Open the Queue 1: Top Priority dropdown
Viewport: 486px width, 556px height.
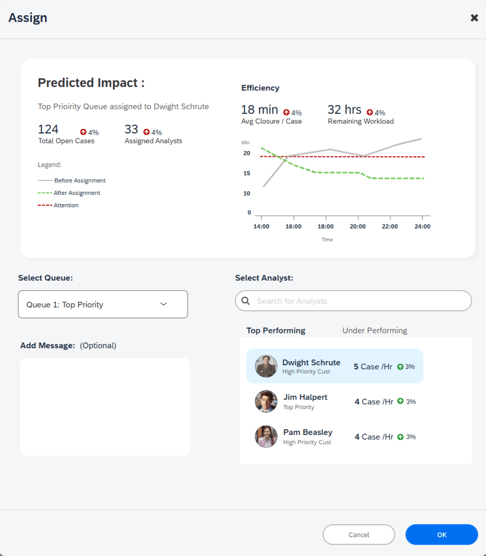coord(103,304)
